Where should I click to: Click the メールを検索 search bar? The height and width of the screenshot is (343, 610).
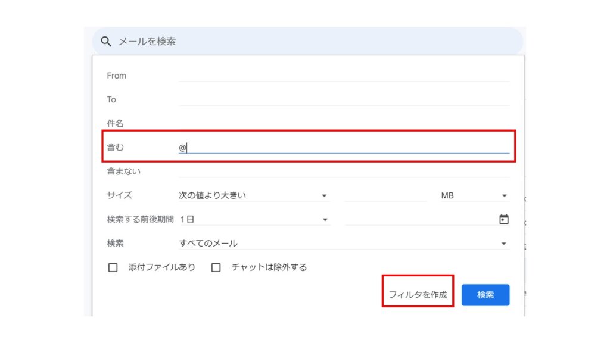coord(307,41)
